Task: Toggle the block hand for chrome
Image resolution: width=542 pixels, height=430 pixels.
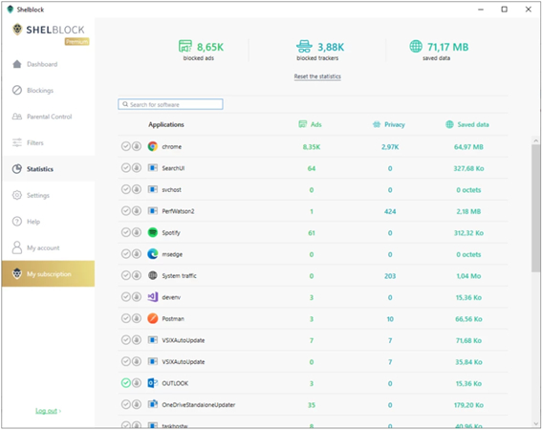Action: (137, 146)
